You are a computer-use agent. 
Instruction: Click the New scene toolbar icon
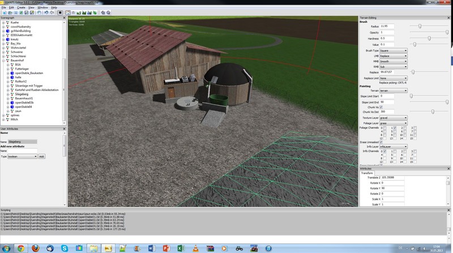(5, 12)
